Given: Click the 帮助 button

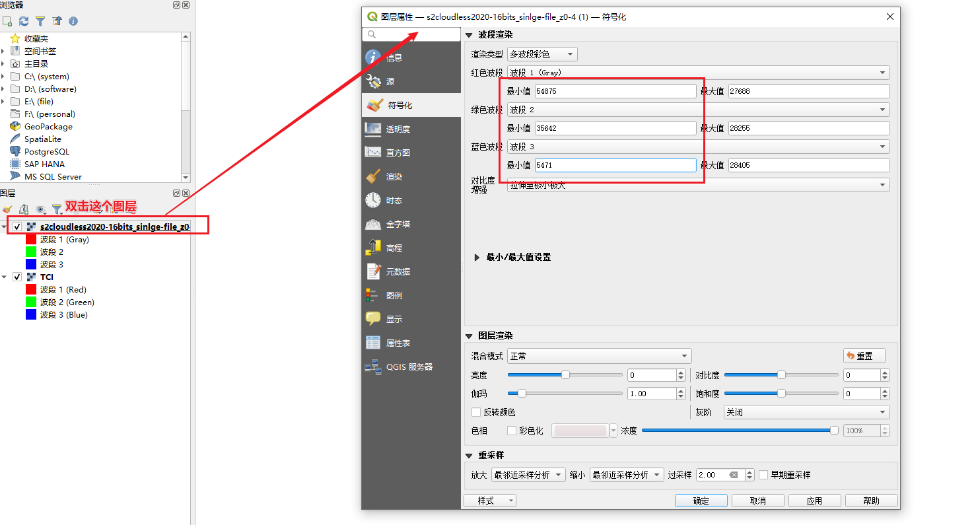Looking at the screenshot, I should (x=872, y=501).
